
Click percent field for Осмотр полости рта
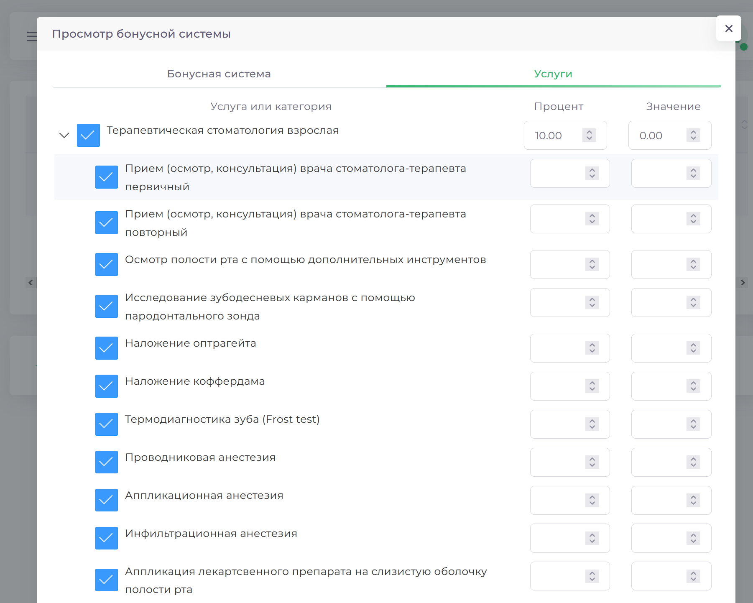tap(570, 265)
